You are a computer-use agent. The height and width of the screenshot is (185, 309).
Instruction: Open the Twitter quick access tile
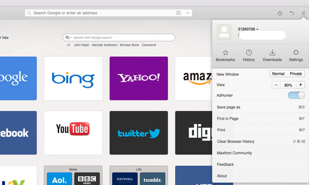[139, 133]
